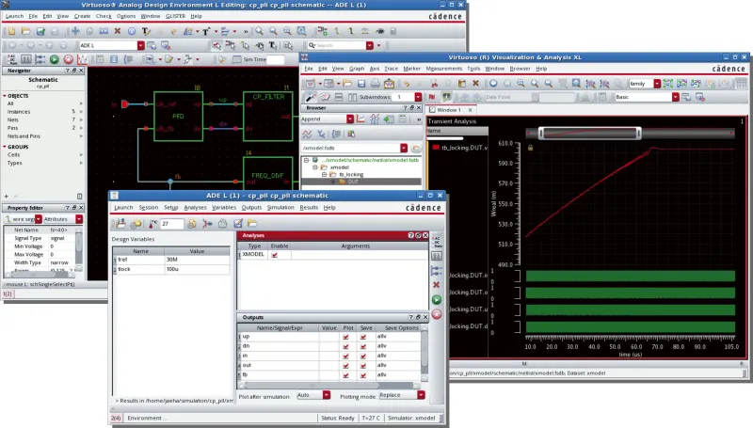Toggle Plot checkbox for 'dn' output
Screen dimensions: 753x428
(x=345, y=346)
